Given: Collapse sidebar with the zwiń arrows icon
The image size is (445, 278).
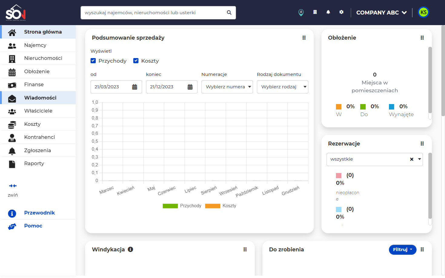Looking at the screenshot, I should click(x=13, y=186).
